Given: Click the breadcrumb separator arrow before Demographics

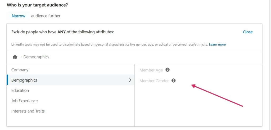Looking at the screenshot, I should [x=21, y=57].
